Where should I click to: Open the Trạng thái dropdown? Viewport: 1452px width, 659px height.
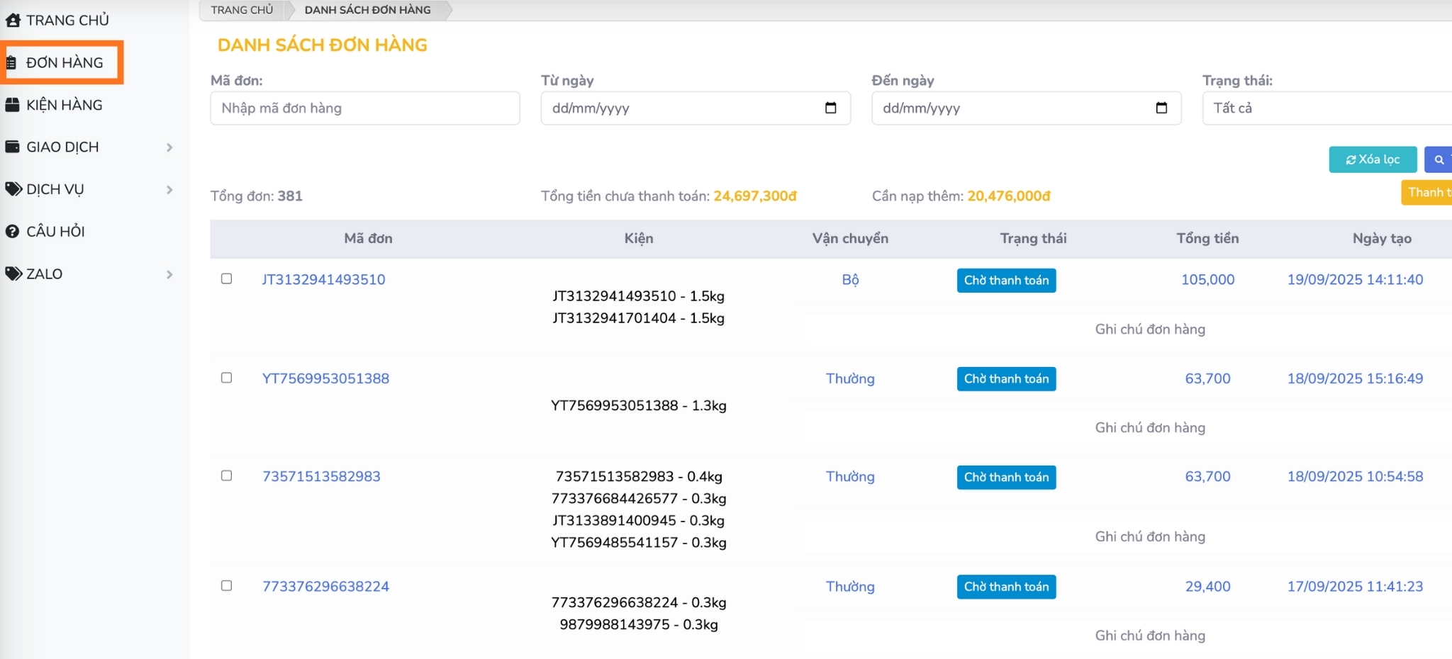point(1326,108)
